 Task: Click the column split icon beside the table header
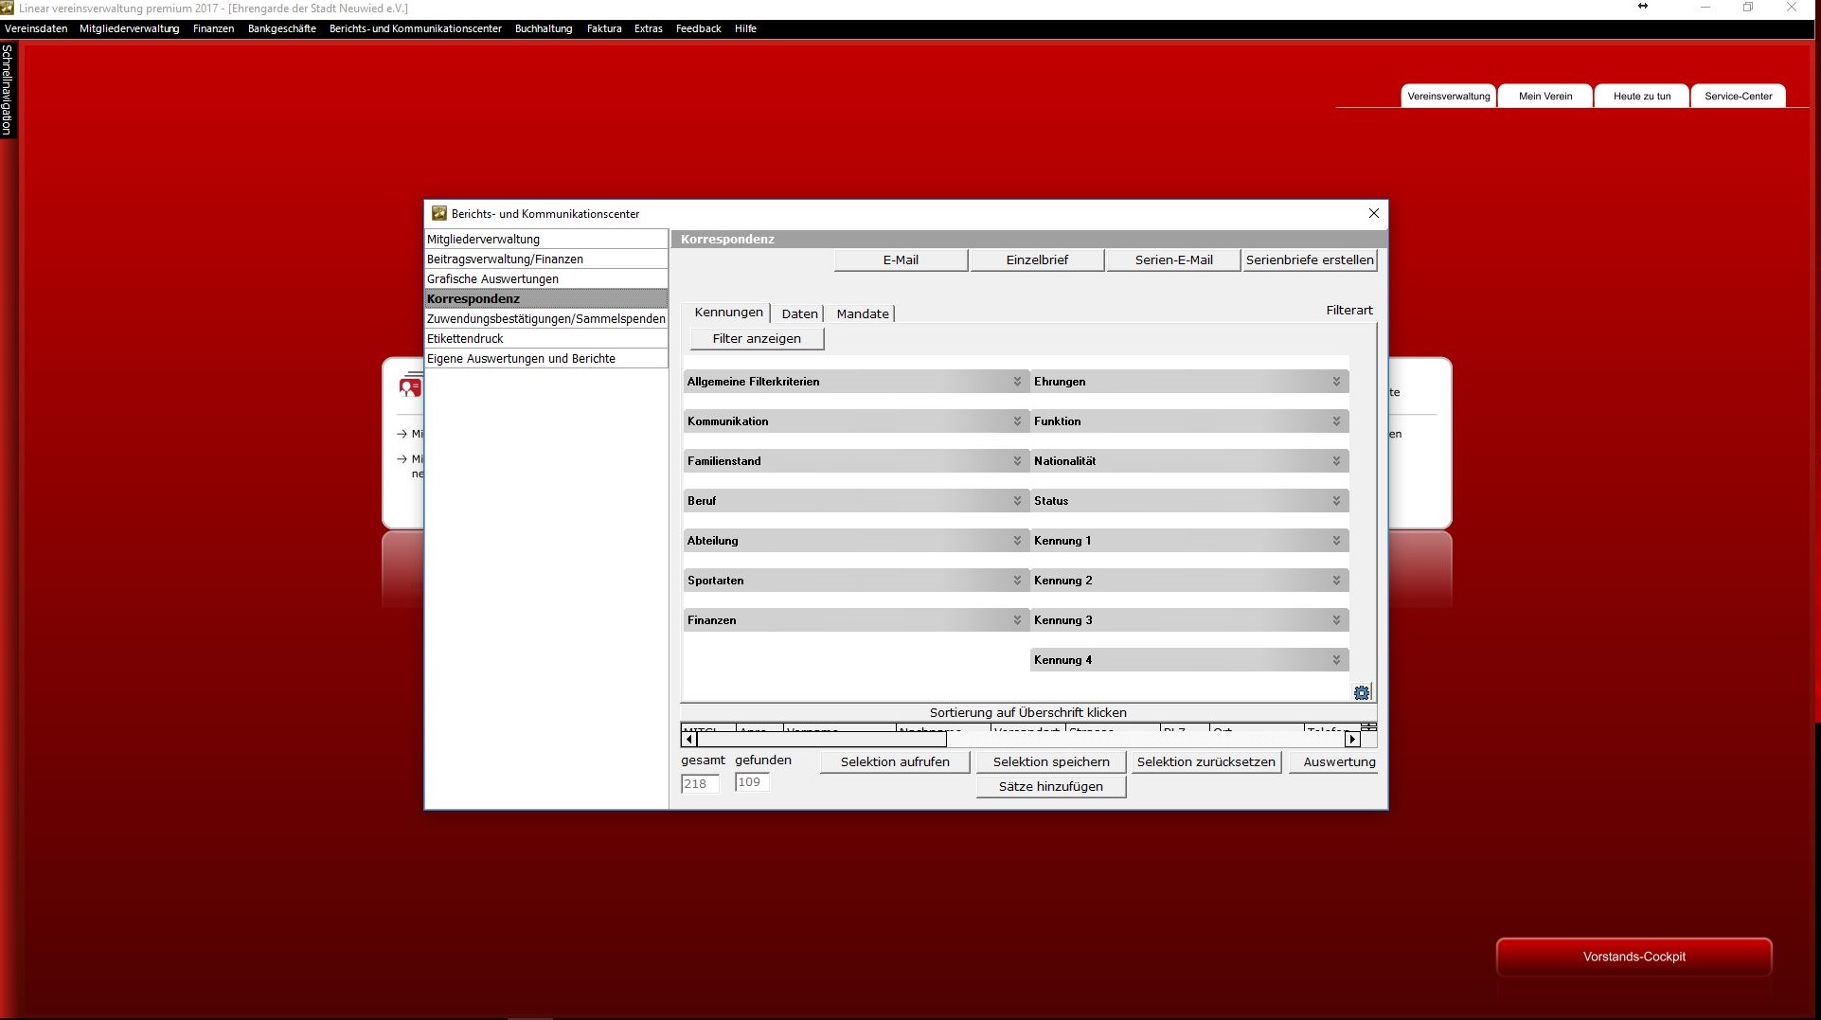[1368, 727]
